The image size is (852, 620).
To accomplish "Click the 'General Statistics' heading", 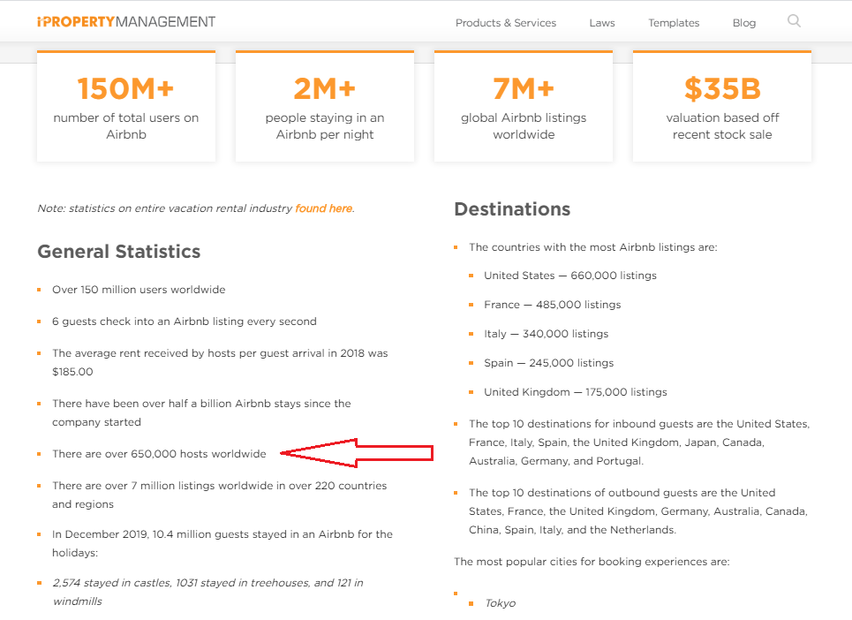I will click(118, 252).
